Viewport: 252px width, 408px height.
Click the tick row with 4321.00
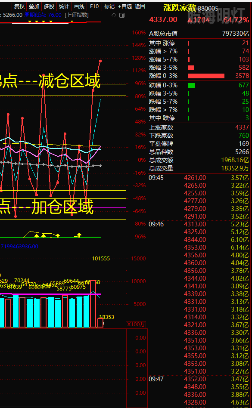[x=199, y=325]
